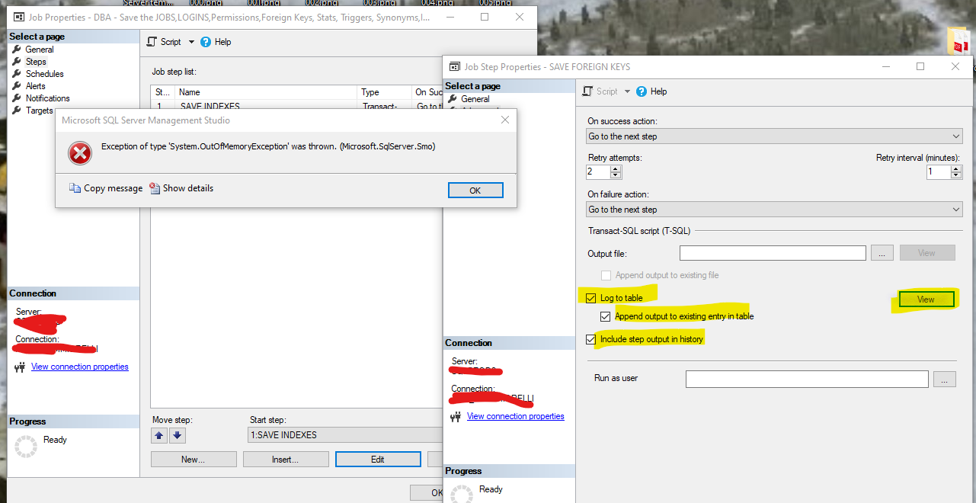The image size is (976, 503).
Task: Click the connection icon in Job Step Properties
Action: [456, 417]
